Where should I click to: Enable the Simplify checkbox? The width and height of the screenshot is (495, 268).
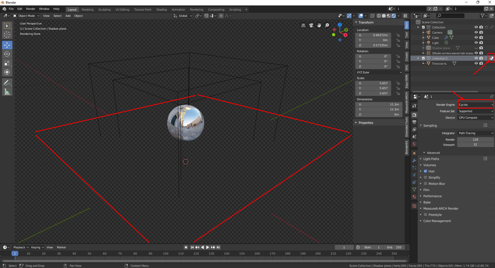pos(425,178)
